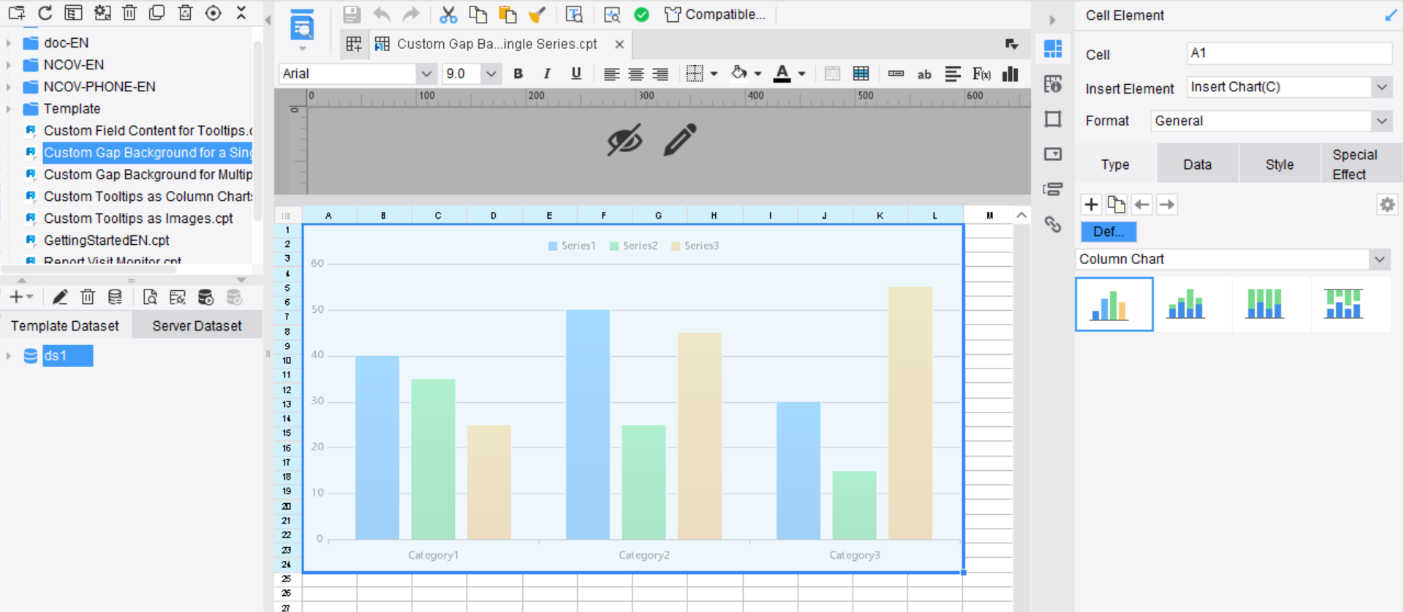Move chart tab left with left arrow

click(1141, 205)
